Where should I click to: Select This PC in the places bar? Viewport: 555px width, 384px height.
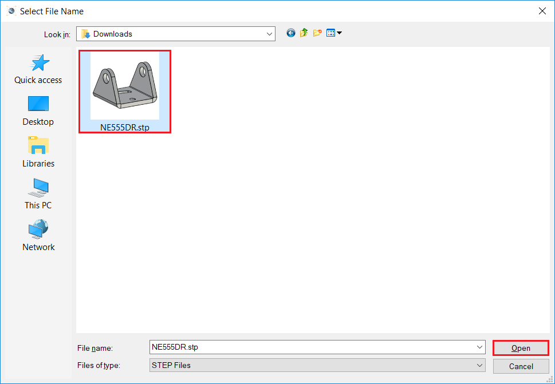click(38, 194)
